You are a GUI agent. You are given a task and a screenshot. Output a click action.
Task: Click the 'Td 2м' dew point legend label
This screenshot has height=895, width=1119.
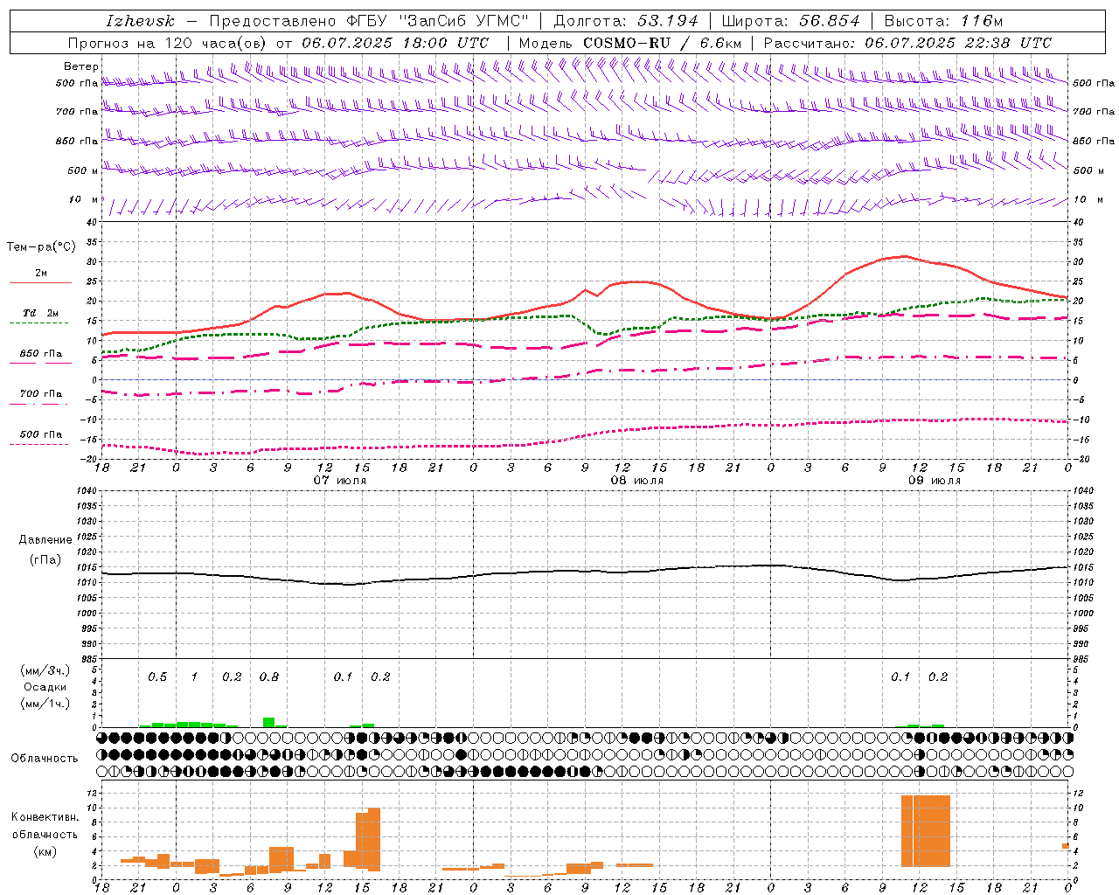(x=41, y=313)
